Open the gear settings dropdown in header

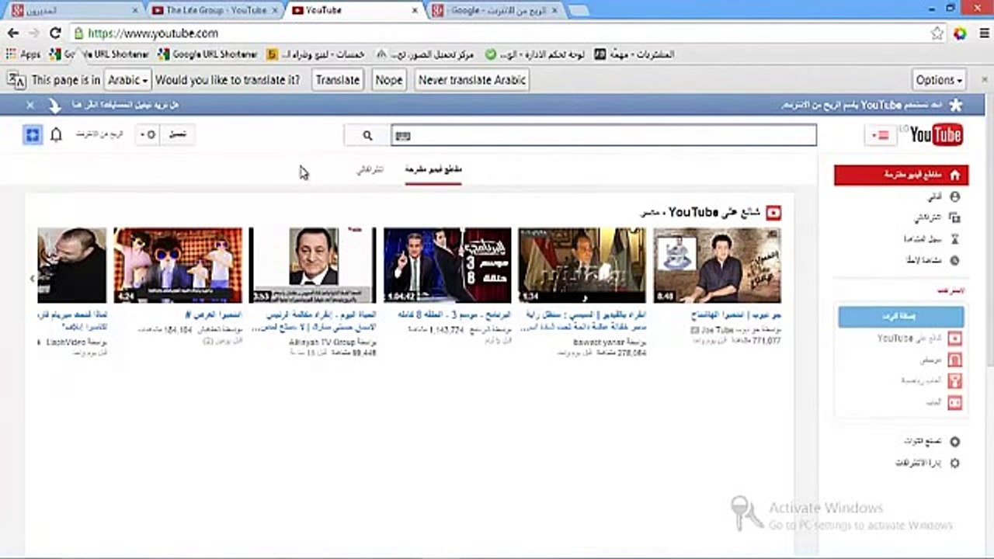[148, 135]
